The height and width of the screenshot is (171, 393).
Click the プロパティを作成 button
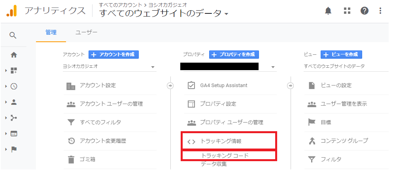coord(234,55)
